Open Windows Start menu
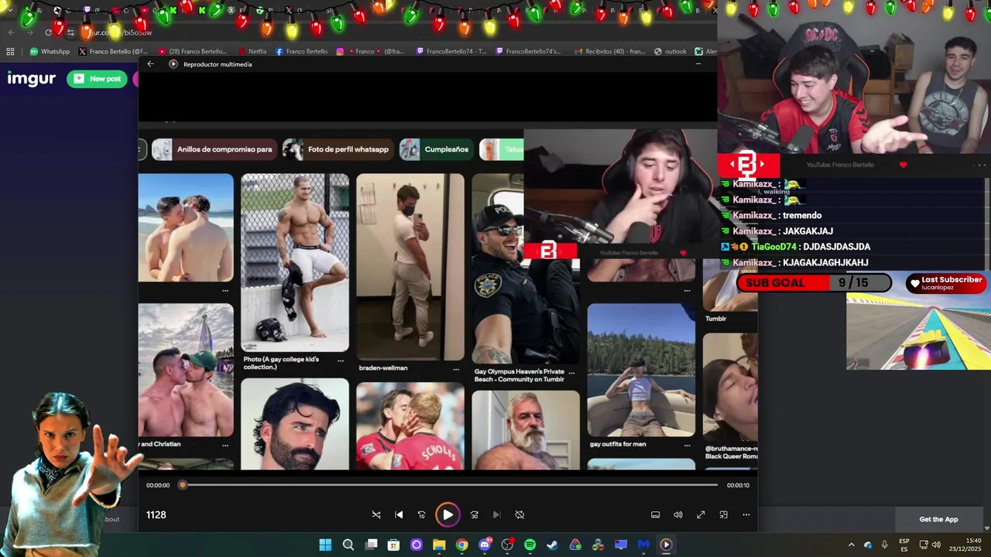Viewport: 991px width, 557px height. [325, 545]
